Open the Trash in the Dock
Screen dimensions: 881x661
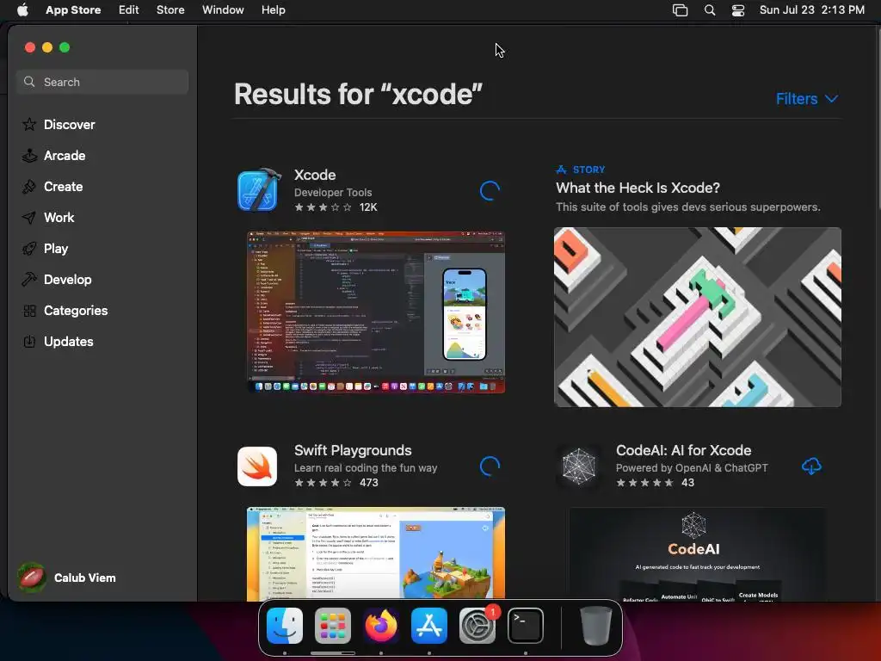[x=595, y=626]
